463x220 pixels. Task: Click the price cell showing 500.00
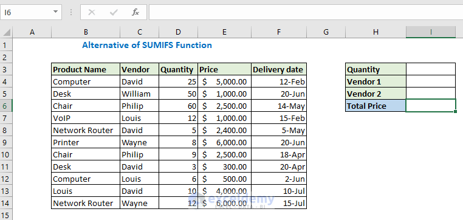point(224,179)
